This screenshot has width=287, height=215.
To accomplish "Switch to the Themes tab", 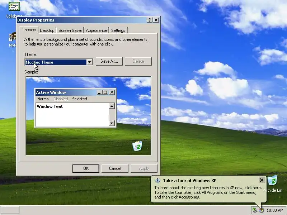I will click(29, 30).
